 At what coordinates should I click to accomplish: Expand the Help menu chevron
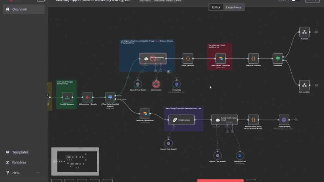(x=38, y=173)
